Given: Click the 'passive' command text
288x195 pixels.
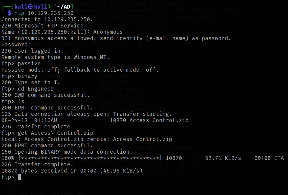Looking at the screenshot, I should [29, 64].
